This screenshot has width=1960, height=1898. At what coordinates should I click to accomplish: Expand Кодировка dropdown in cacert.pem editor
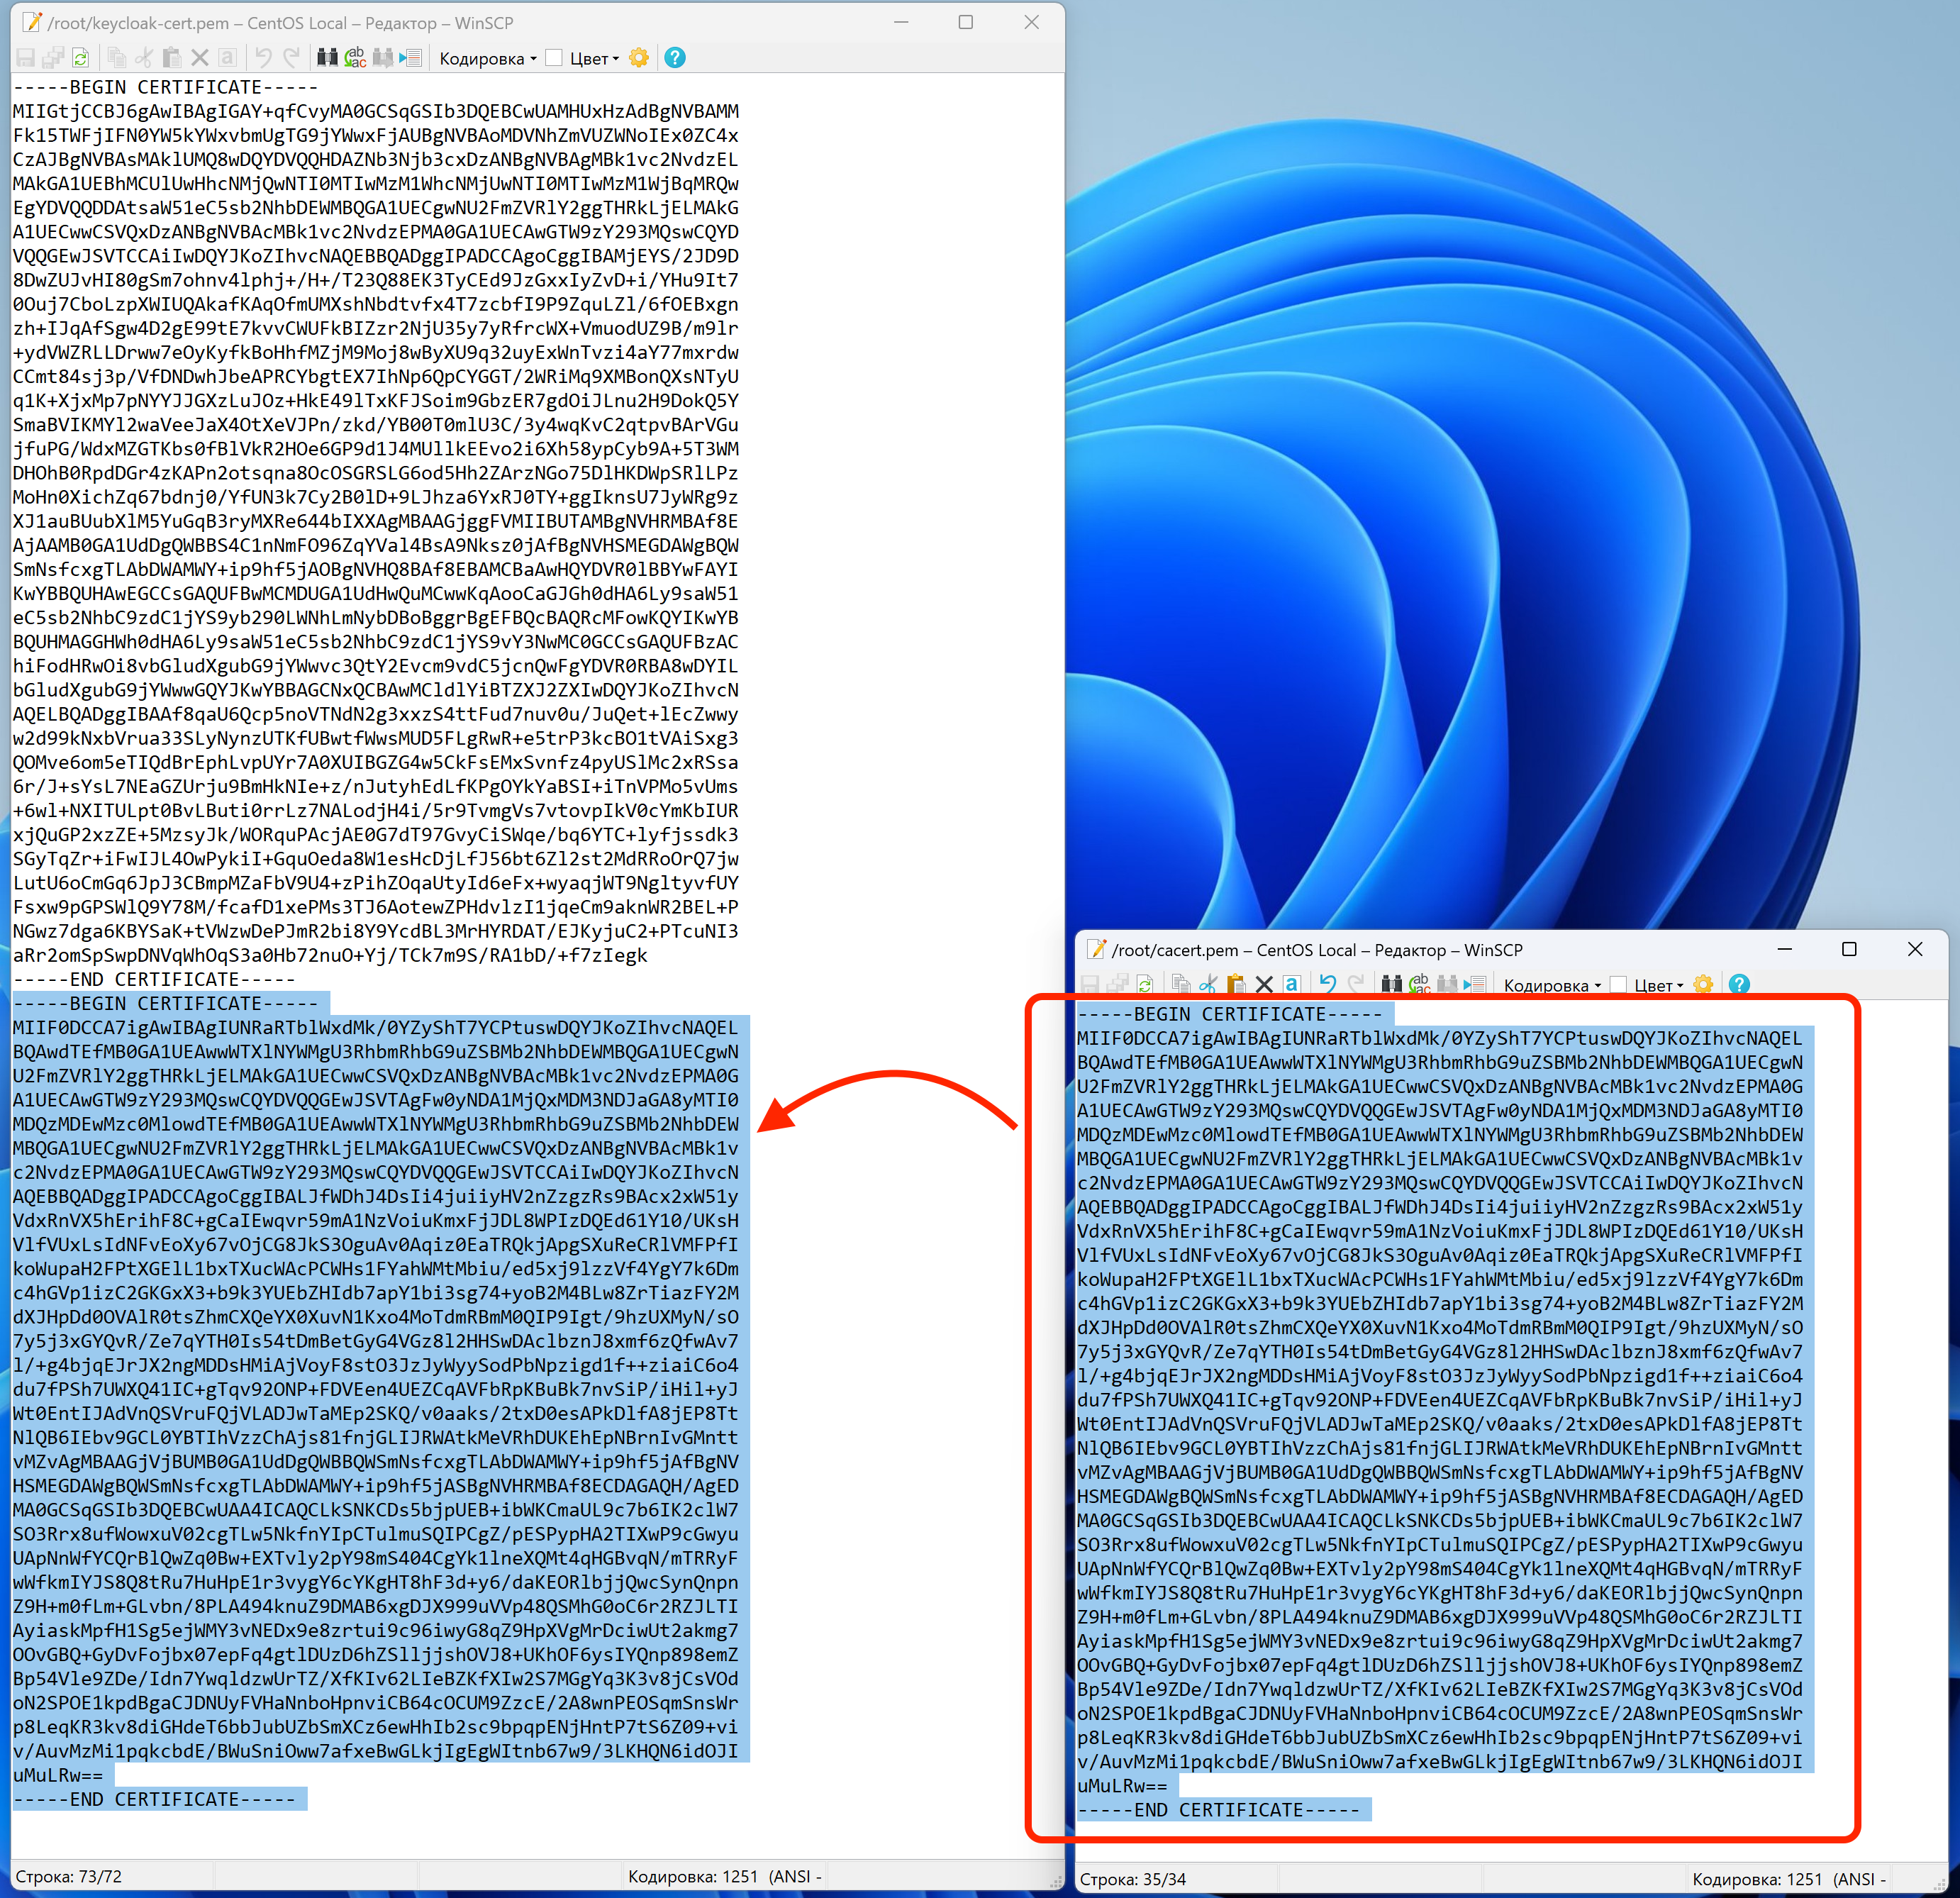click(1552, 985)
